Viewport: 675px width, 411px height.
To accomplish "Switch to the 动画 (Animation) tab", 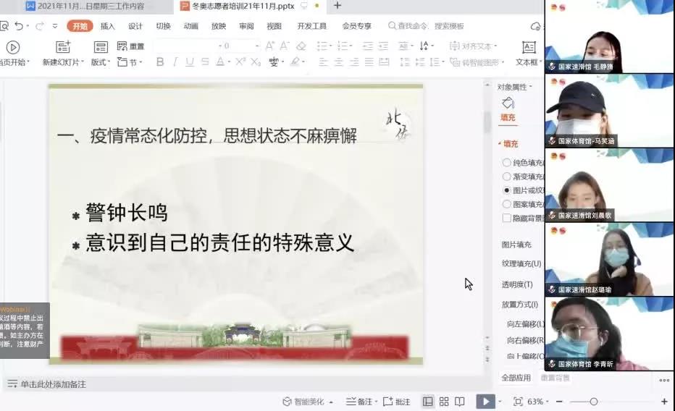I will [x=190, y=26].
